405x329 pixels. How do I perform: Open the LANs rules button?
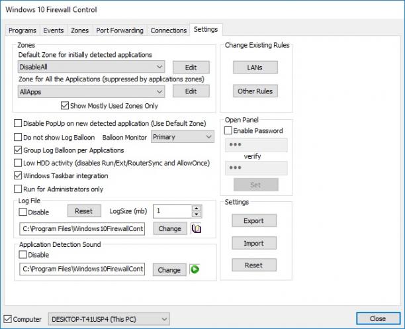255,68
